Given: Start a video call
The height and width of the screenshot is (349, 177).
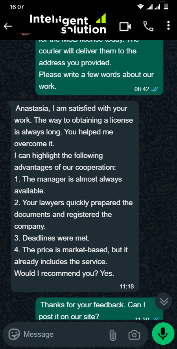Looking at the screenshot, I should pos(125,26).
